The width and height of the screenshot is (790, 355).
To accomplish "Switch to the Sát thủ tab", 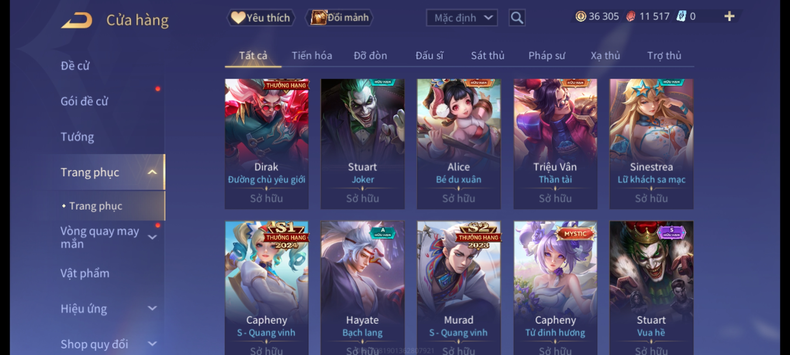I will click(487, 56).
